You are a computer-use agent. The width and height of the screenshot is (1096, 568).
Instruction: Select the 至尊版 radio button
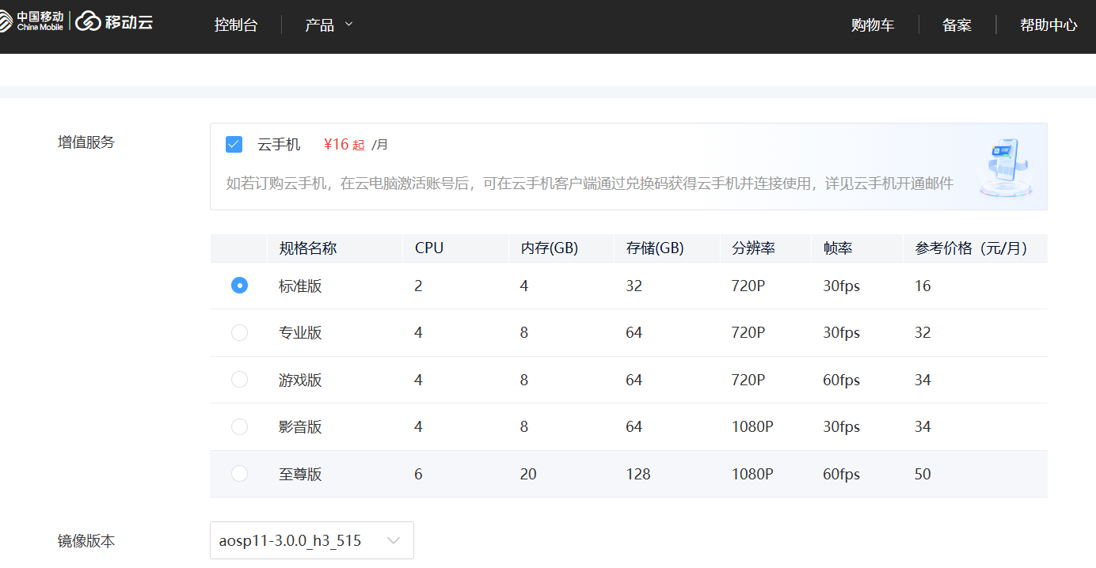(239, 474)
